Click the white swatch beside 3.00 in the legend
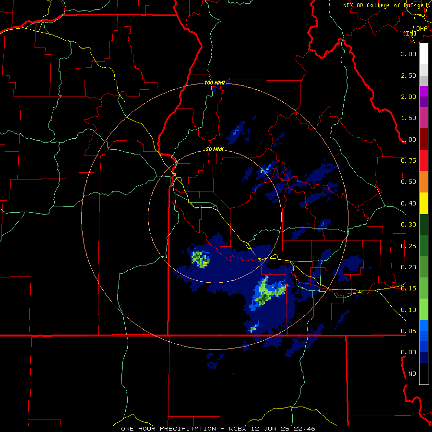Viewport: 432px width, 432px height. pyautogui.click(x=424, y=54)
